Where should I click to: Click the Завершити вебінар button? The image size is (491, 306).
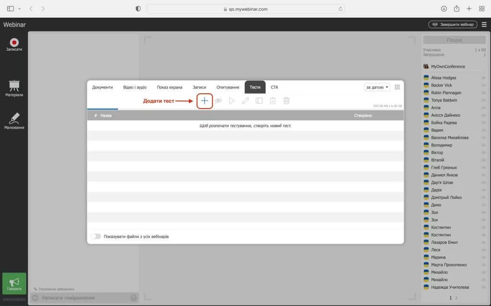point(453,24)
